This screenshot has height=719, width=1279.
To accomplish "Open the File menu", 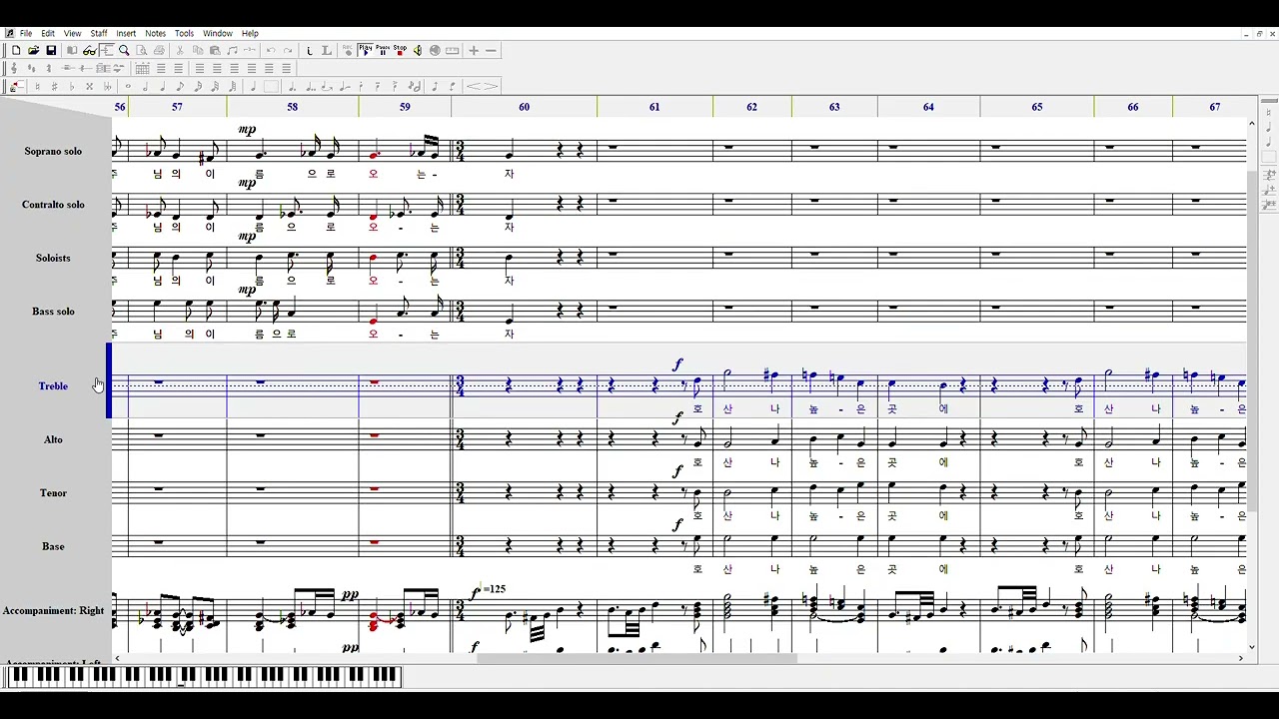I will [x=26, y=33].
